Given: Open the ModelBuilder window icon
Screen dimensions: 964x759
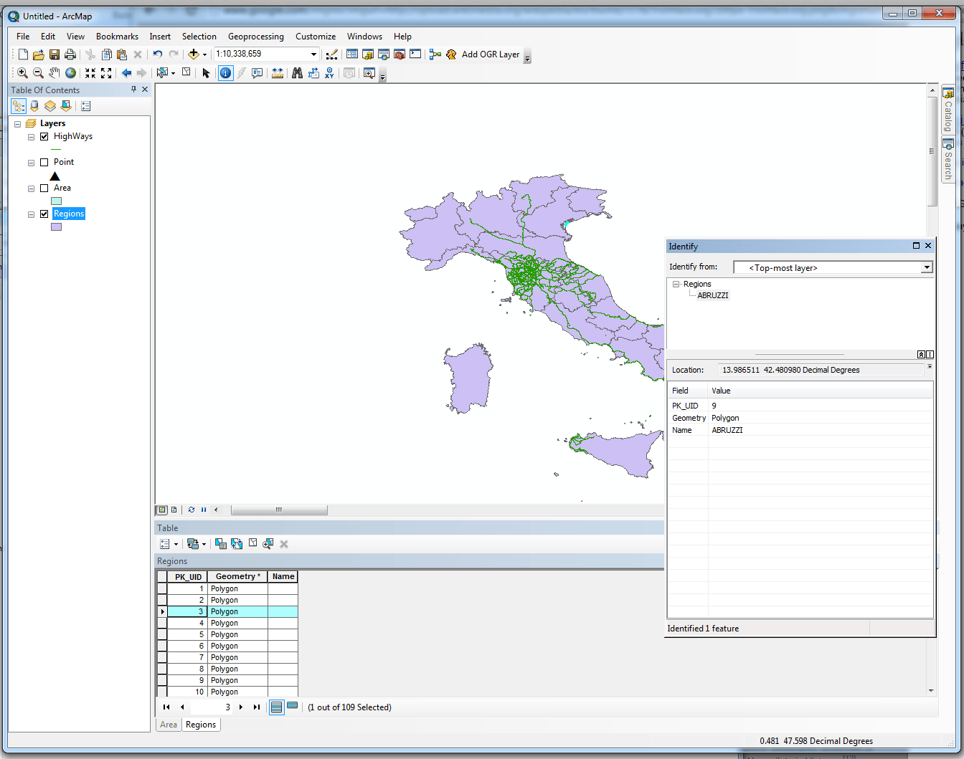Looking at the screenshot, I should tap(435, 54).
